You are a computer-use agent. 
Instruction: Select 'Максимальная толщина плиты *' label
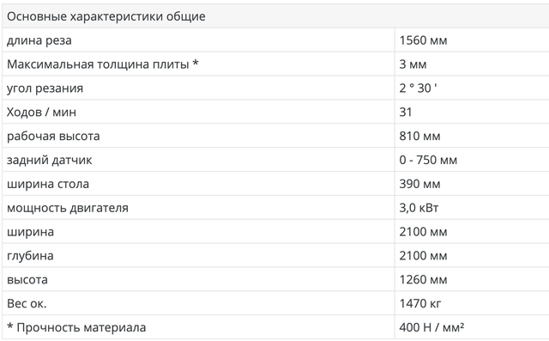point(103,64)
